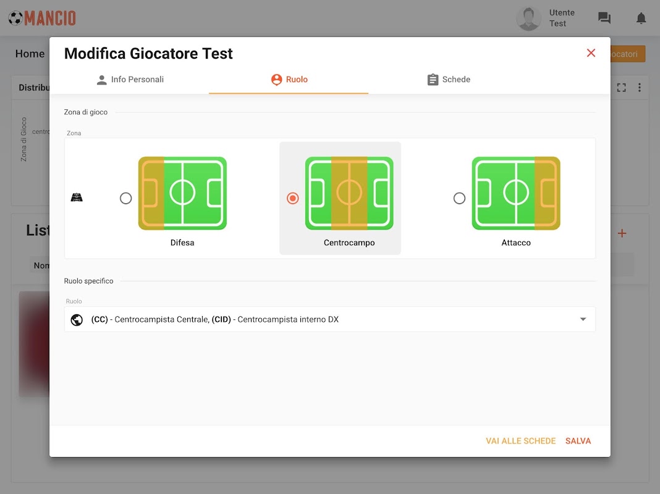This screenshot has height=494, width=660.
Task: Click the field icon beside Zona options
Action: pos(77,197)
